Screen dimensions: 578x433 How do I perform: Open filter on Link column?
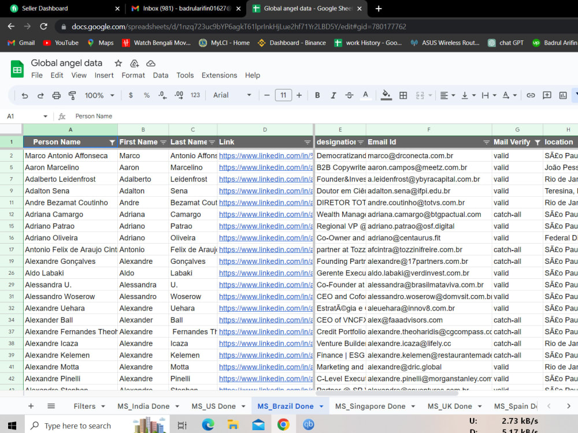[x=307, y=143]
